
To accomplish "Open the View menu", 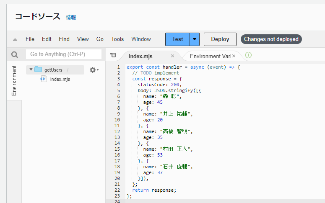I will 83,39.
